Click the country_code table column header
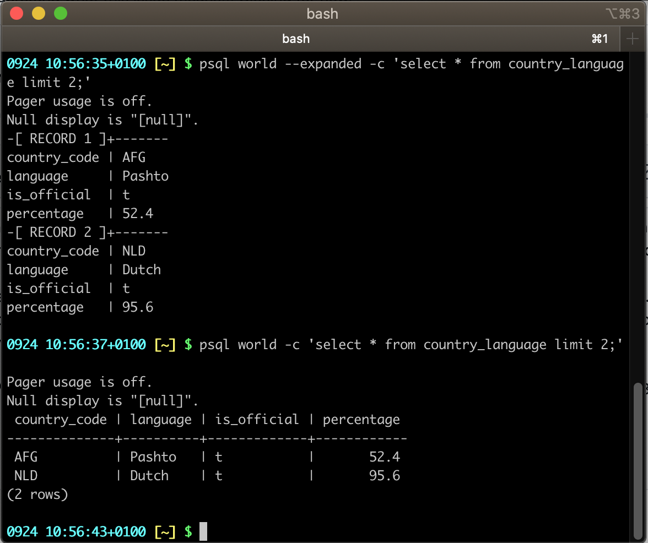This screenshot has height=543, width=648. pyautogui.click(x=61, y=420)
